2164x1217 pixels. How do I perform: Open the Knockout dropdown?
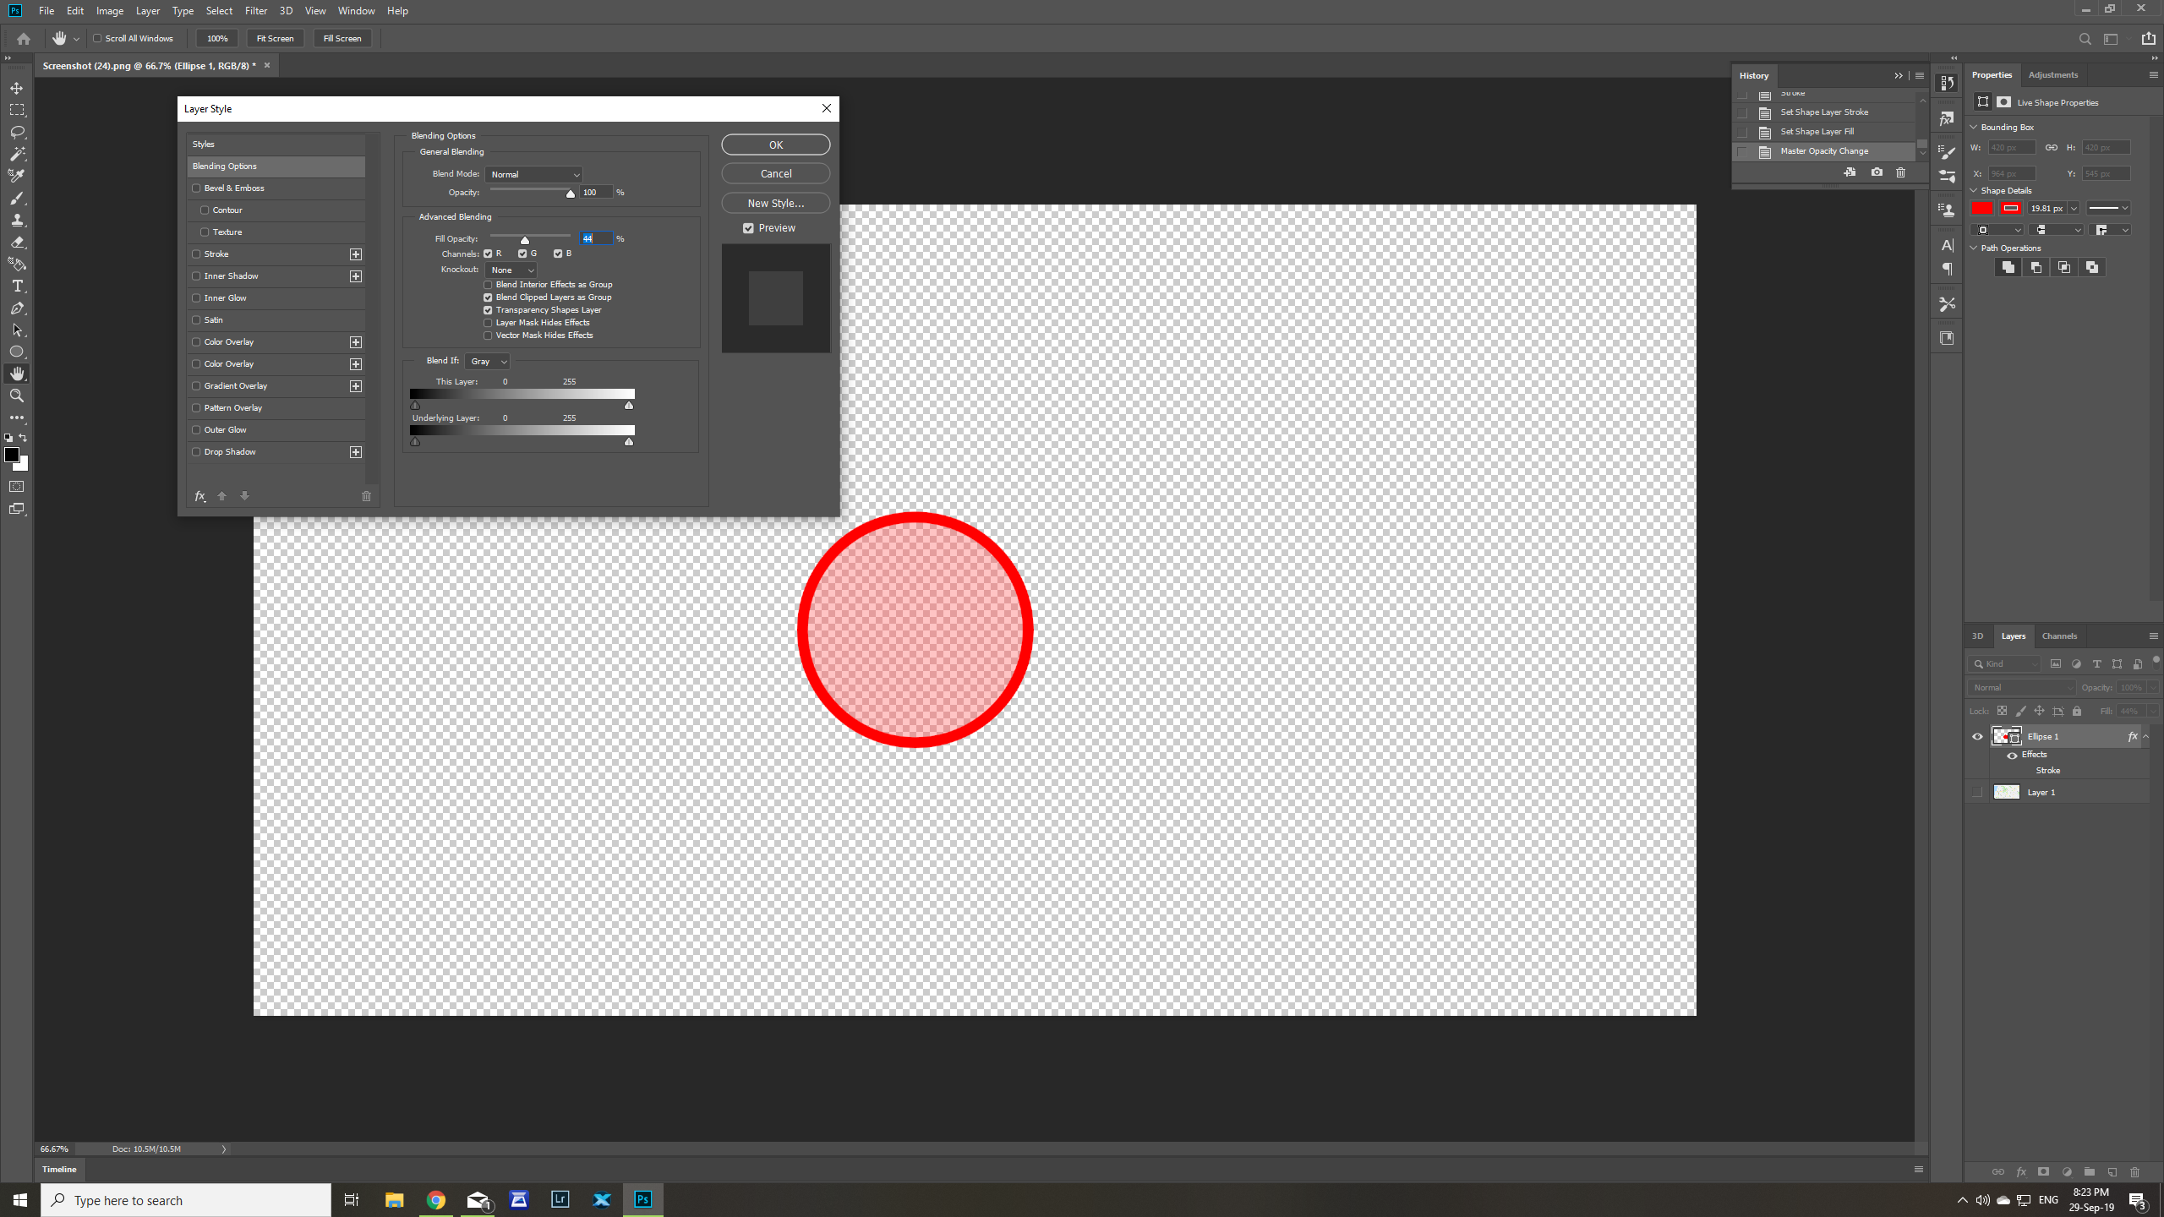click(x=511, y=270)
